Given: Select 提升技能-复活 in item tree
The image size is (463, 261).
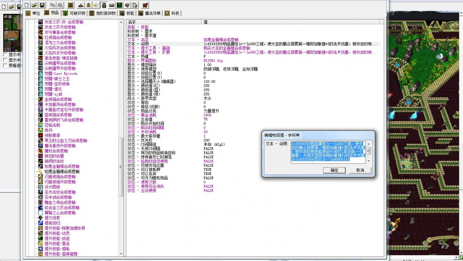Looking at the screenshot, I should coord(57,244).
